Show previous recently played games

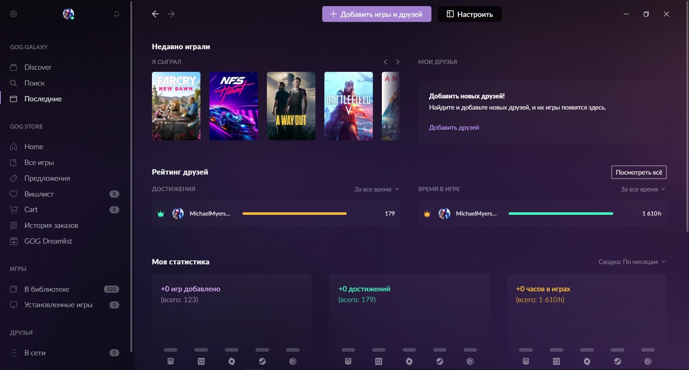coord(385,62)
